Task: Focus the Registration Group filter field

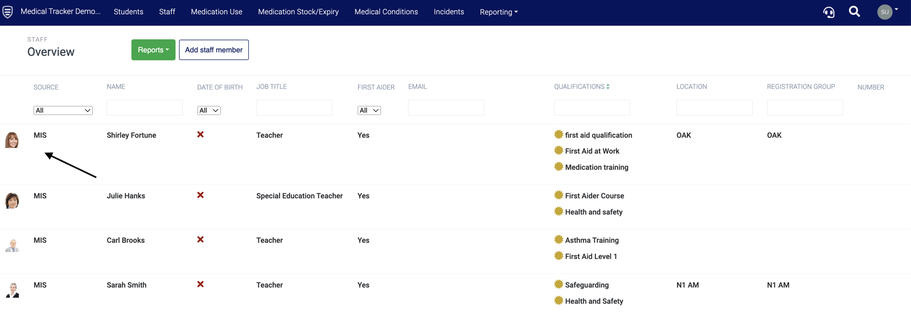Action: pos(805,108)
